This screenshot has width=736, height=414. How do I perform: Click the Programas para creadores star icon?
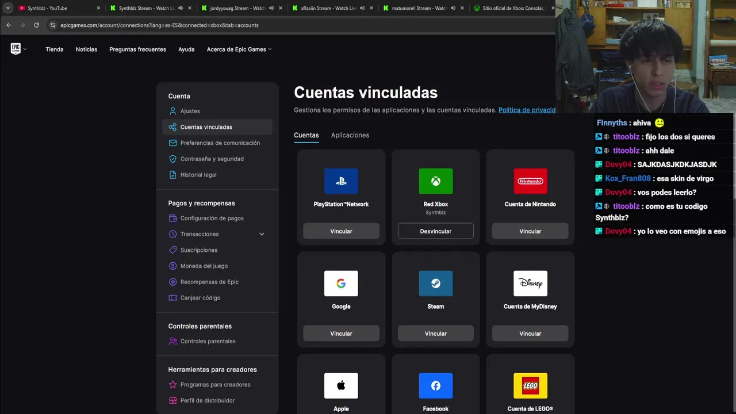172,385
